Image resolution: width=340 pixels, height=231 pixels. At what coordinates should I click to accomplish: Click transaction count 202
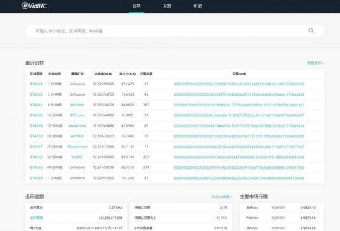(146, 157)
